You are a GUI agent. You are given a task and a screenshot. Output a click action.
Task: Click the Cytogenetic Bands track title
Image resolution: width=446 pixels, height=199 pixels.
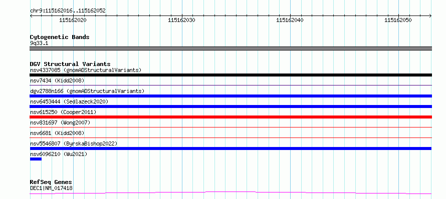60,37
